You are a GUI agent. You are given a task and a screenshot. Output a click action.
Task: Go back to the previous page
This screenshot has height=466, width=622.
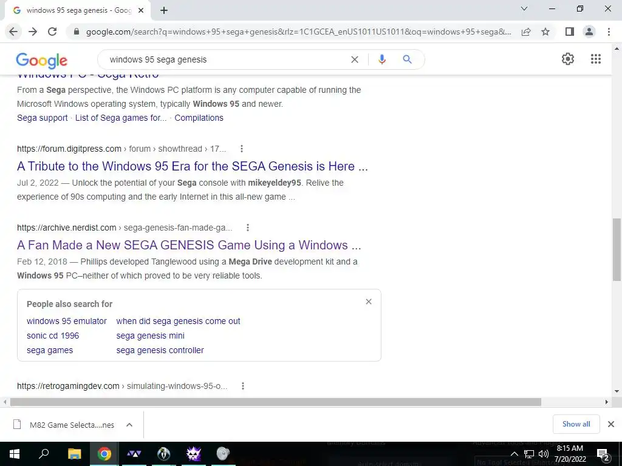pos(13,32)
